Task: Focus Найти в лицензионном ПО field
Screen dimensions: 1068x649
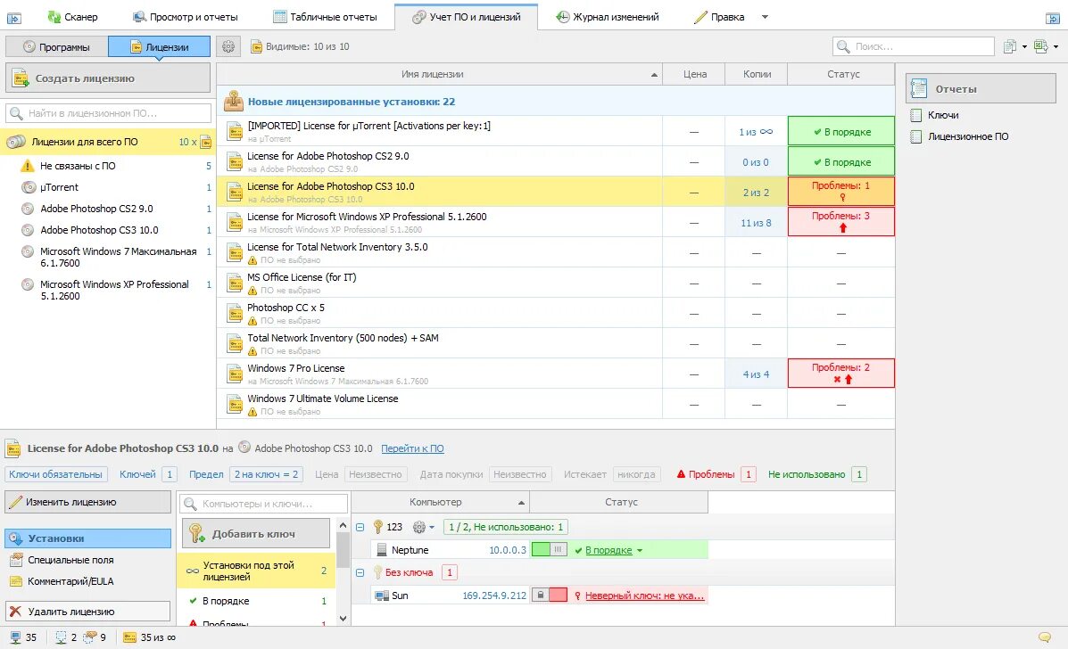Action: pos(108,113)
